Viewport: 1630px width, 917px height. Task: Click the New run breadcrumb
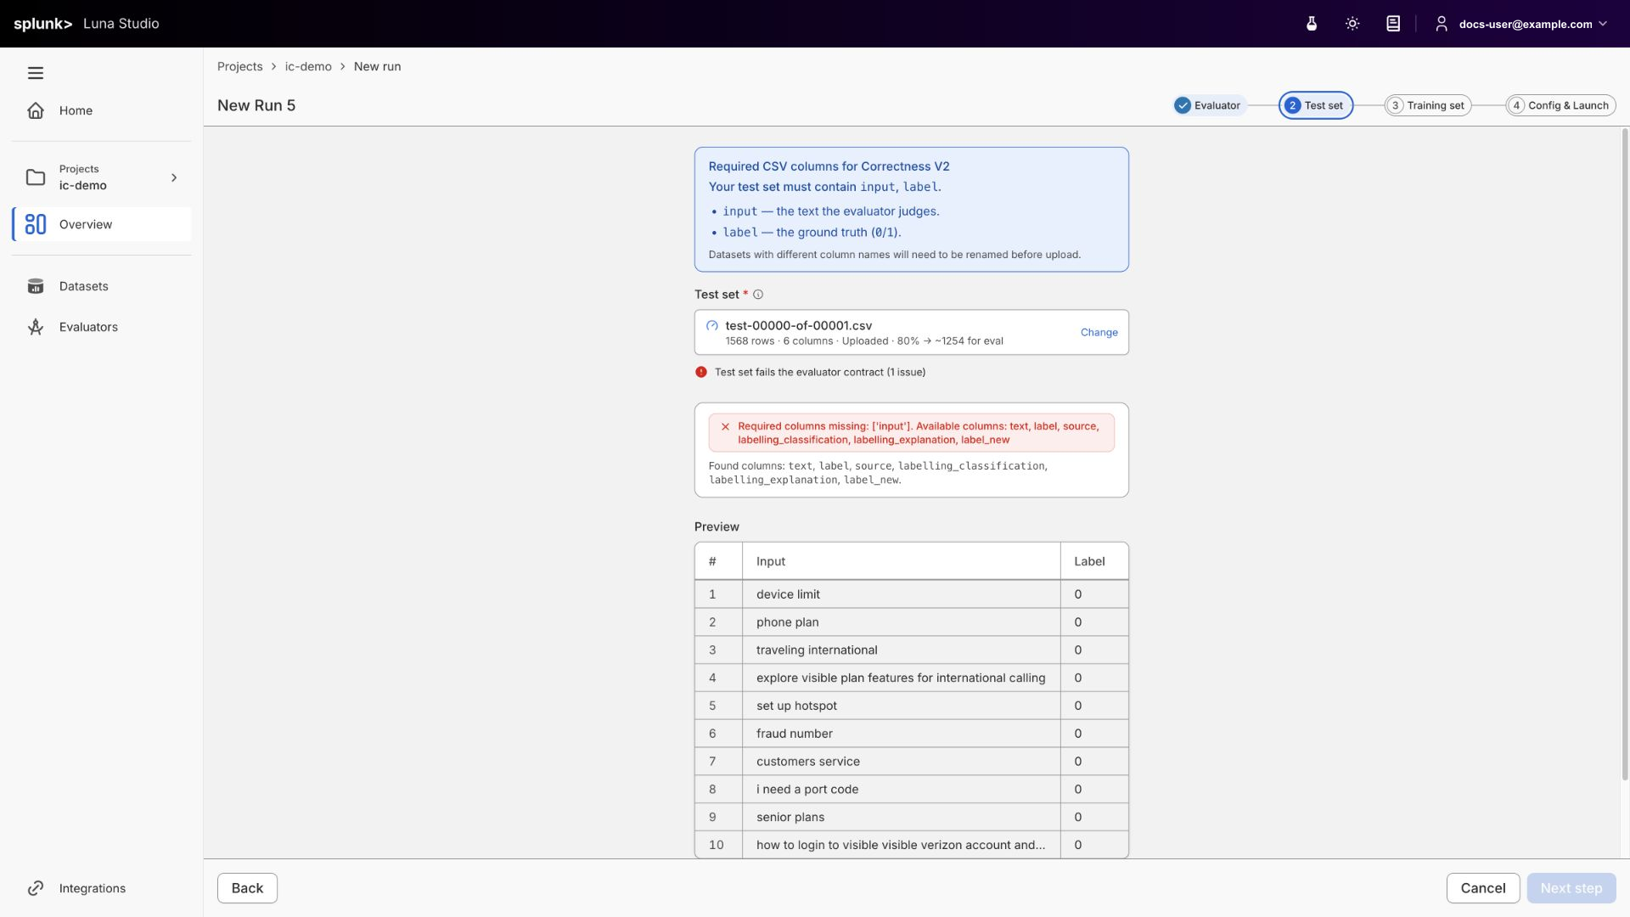click(377, 66)
